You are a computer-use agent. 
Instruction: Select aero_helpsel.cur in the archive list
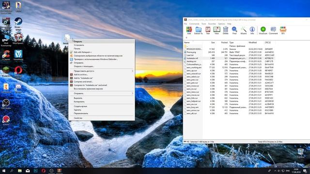[194, 101]
